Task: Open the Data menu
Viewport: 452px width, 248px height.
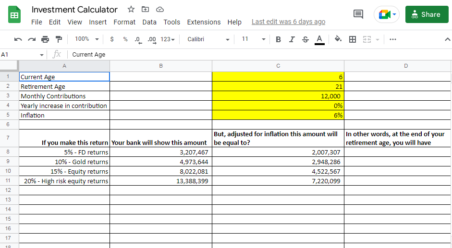Action: (149, 22)
